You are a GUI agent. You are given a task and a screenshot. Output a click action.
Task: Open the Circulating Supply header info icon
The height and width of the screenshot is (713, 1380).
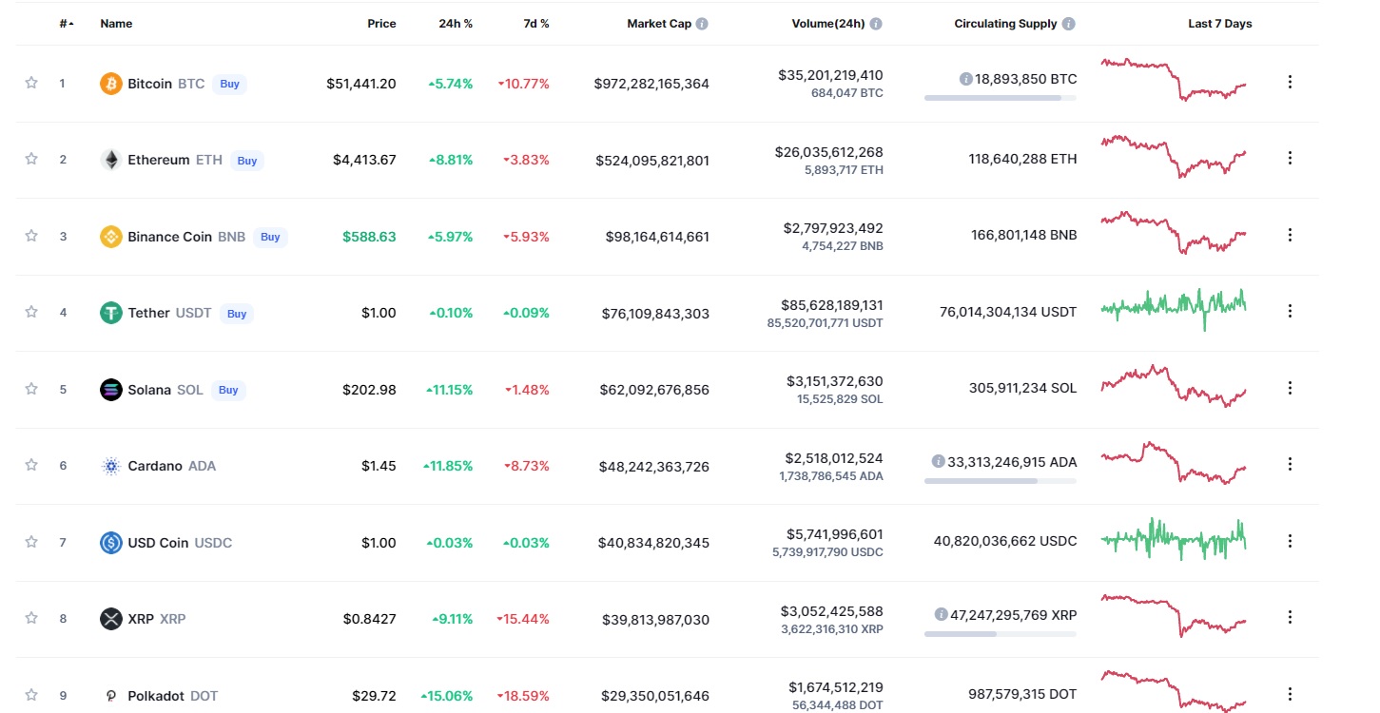click(x=1069, y=24)
